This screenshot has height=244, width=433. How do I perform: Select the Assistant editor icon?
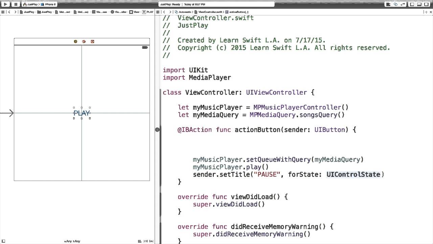(395, 4)
